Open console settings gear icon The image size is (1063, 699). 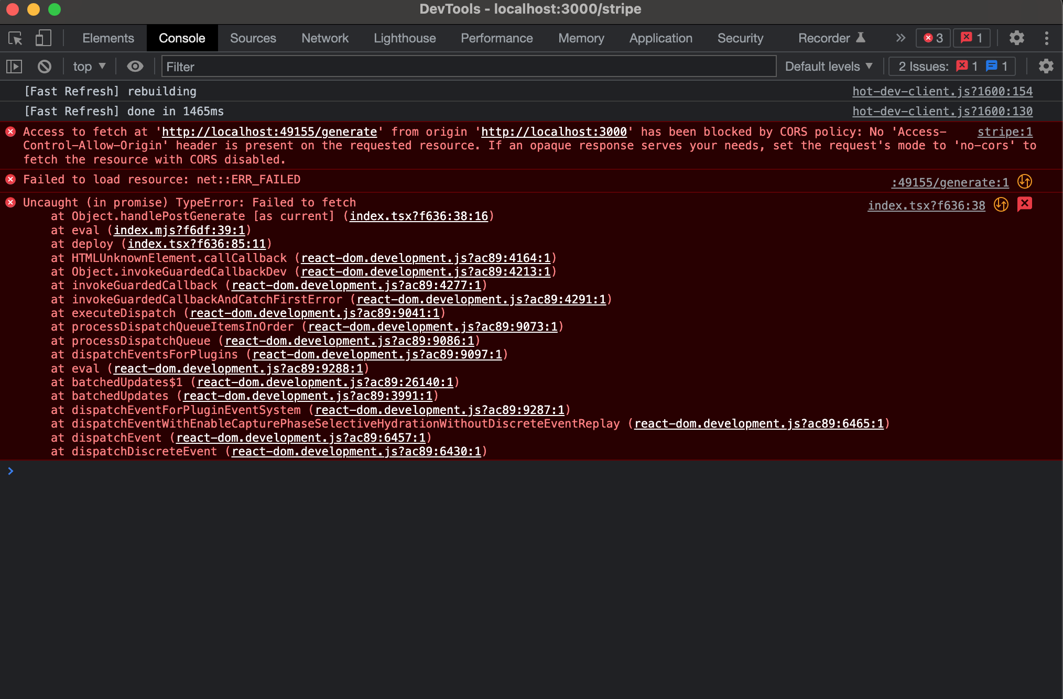(x=1046, y=67)
